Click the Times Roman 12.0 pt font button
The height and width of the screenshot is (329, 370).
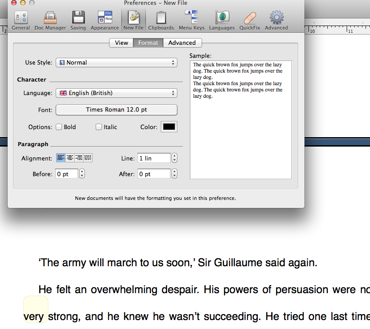coord(116,110)
